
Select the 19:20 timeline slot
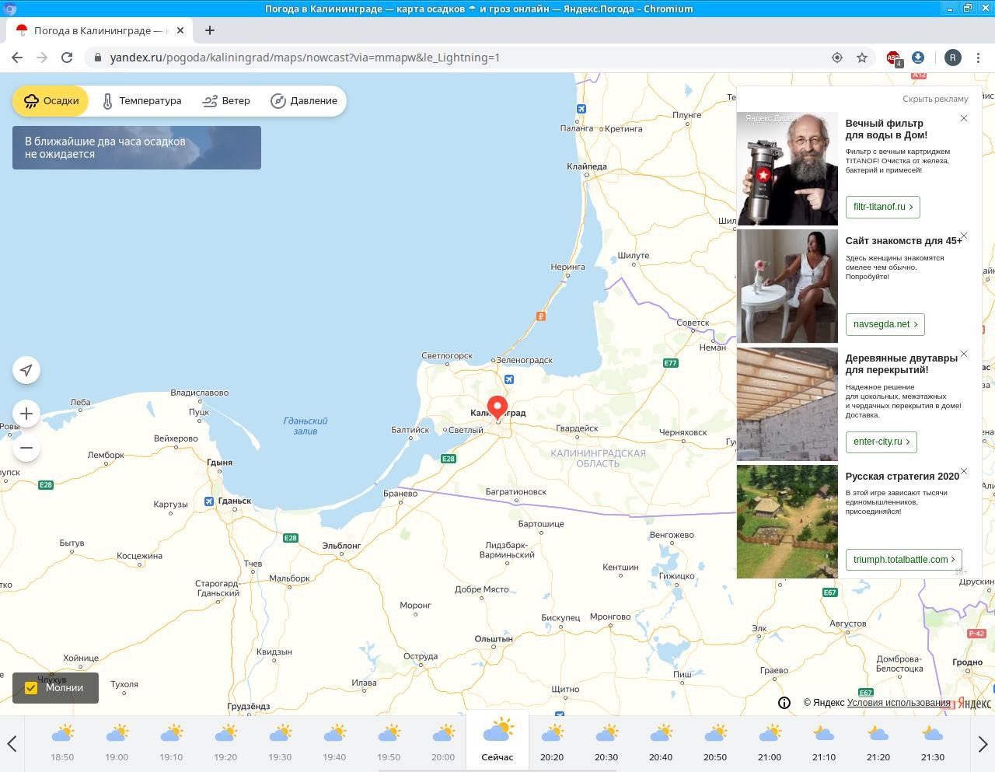(x=225, y=743)
